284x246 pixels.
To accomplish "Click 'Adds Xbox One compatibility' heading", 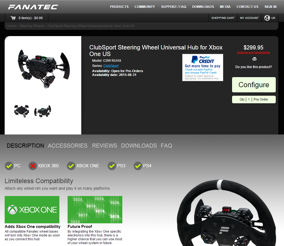I will click(x=32, y=227).
